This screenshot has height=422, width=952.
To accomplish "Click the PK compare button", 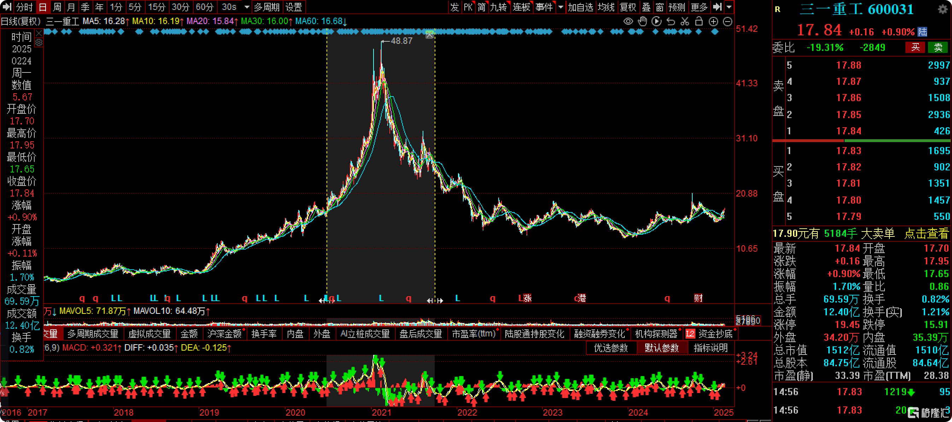I will (x=468, y=7).
